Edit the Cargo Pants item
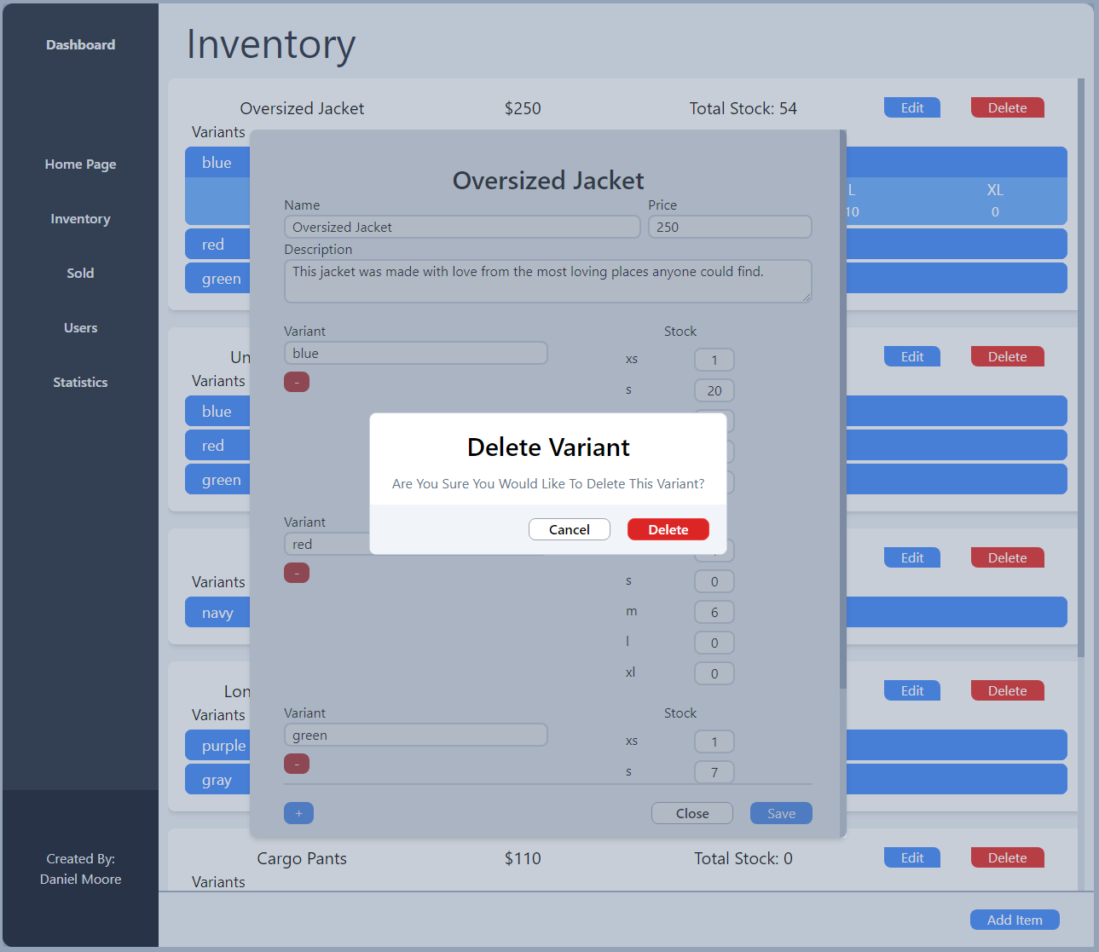The height and width of the screenshot is (952, 1099). pos(912,857)
